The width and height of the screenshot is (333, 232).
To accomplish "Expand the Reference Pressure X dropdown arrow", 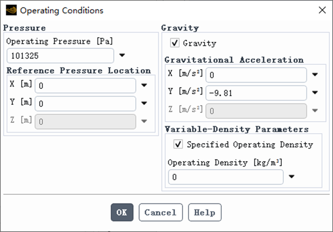I will pyautogui.click(x=144, y=85).
